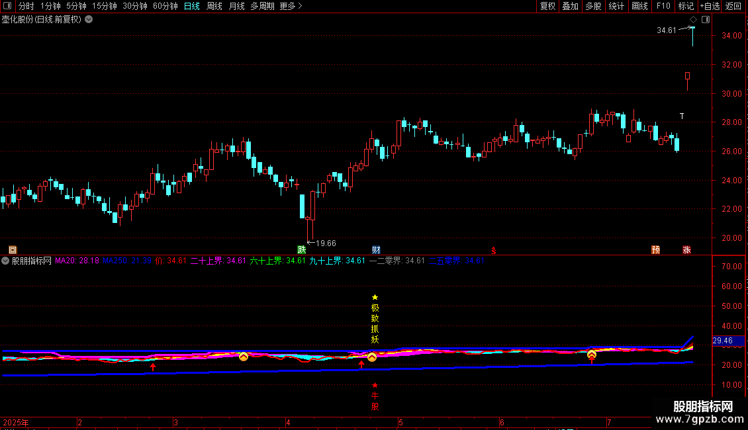Click the 二十上界: 34.61 label
Viewport: 748px width, 430px height.
(218, 261)
